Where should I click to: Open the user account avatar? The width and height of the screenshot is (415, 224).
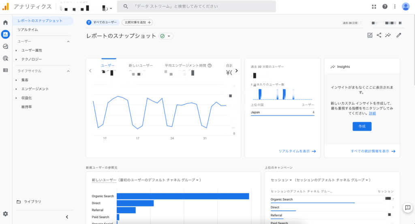coord(406,6)
